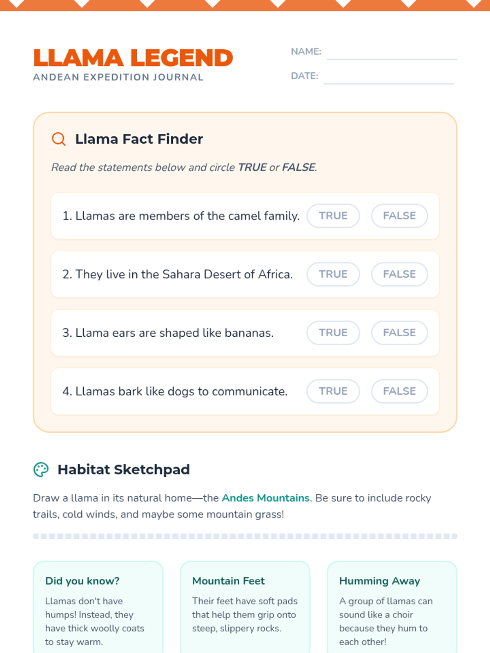Select the Humming Away fact card
Image resolution: width=490 pixels, height=653 pixels.
(392, 608)
